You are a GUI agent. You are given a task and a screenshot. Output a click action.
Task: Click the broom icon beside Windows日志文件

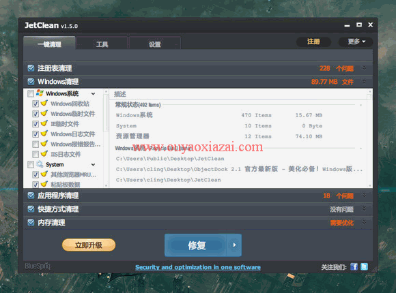[x=44, y=134]
